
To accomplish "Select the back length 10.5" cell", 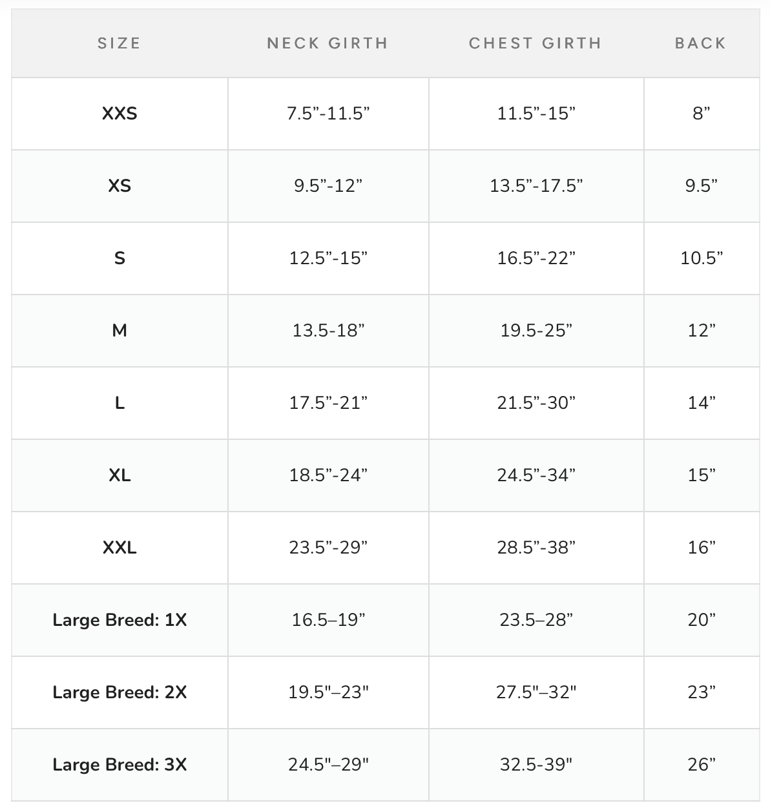I will click(x=702, y=258).
